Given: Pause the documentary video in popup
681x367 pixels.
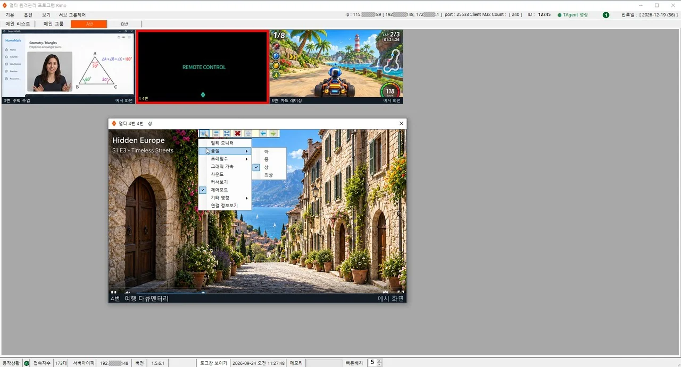Looking at the screenshot, I should click(x=113, y=292).
